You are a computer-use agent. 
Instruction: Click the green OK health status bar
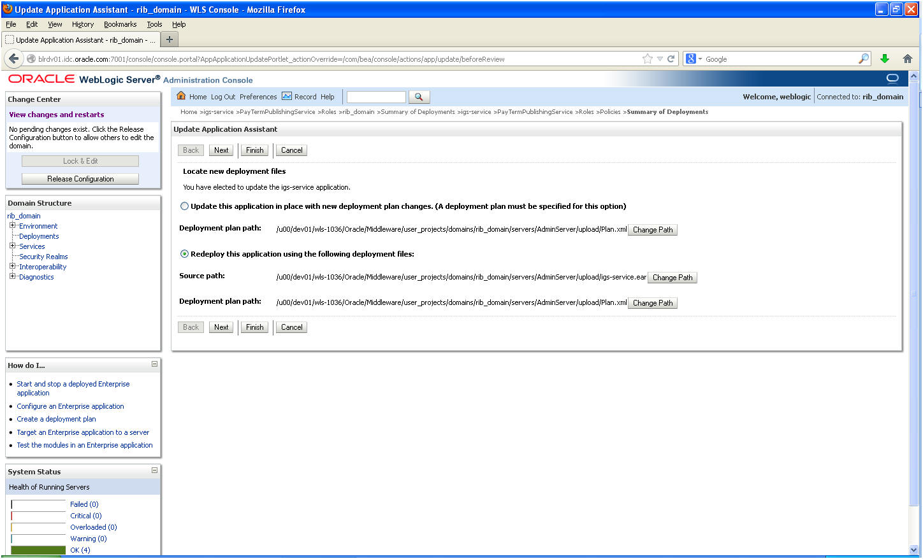(x=38, y=550)
